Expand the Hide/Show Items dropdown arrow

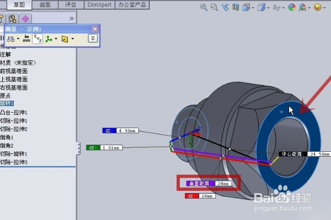coord(284,8)
